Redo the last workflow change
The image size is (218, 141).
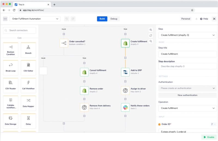pyautogui.click(x=73, y=19)
